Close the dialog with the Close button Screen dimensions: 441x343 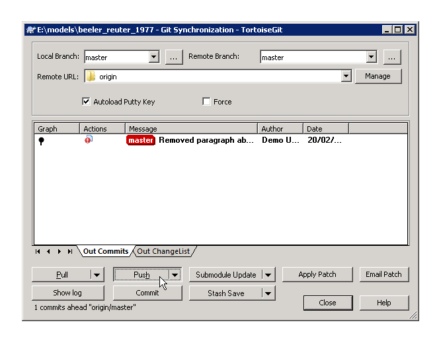tap(328, 303)
